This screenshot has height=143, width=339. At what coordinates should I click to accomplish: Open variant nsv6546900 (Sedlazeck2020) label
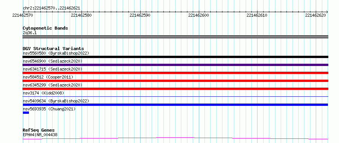pyautogui.click(x=53, y=61)
